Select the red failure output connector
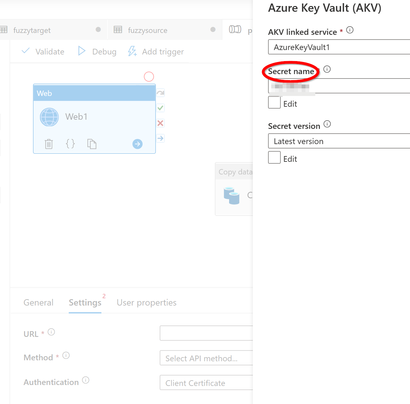Screen dimensions: 410x404 click(x=160, y=123)
